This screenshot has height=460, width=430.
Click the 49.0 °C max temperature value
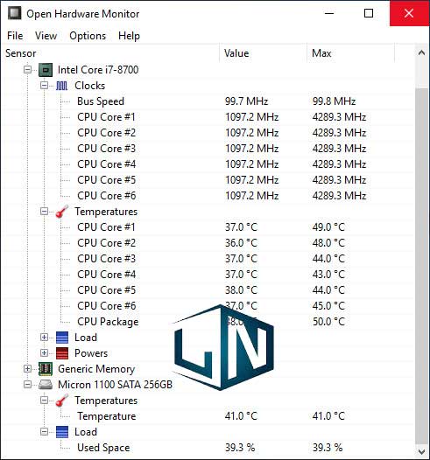coord(328,227)
